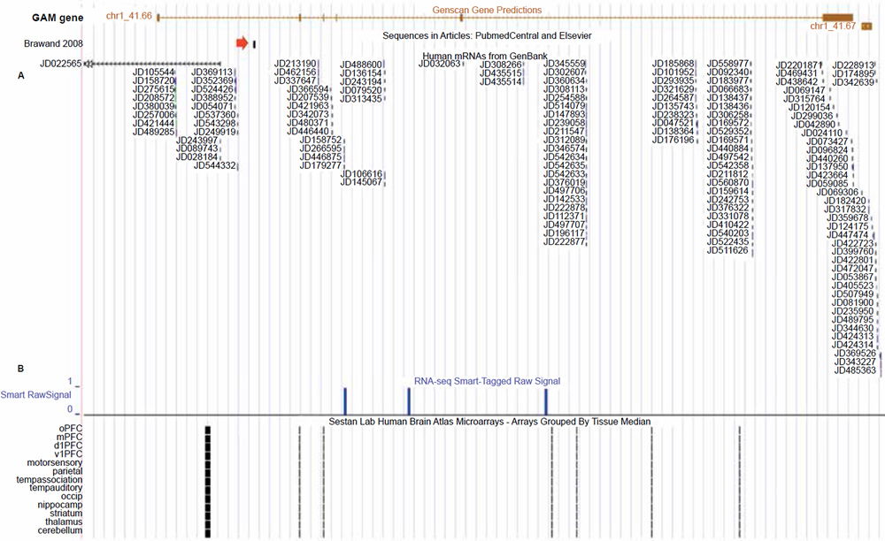Click the black Brawand 2008 feature bar
This screenshot has height=541, width=885.
click(255, 44)
